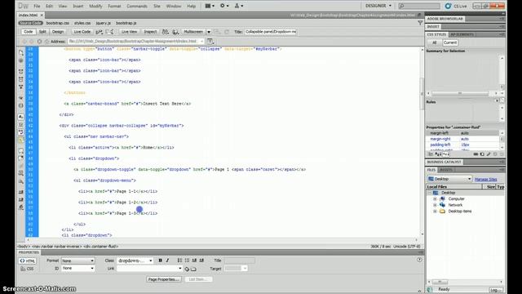Click the Manage Sites link

(x=486, y=180)
